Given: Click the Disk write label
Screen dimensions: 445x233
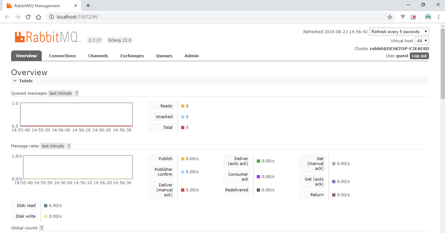Looking at the screenshot, I should point(24,216).
